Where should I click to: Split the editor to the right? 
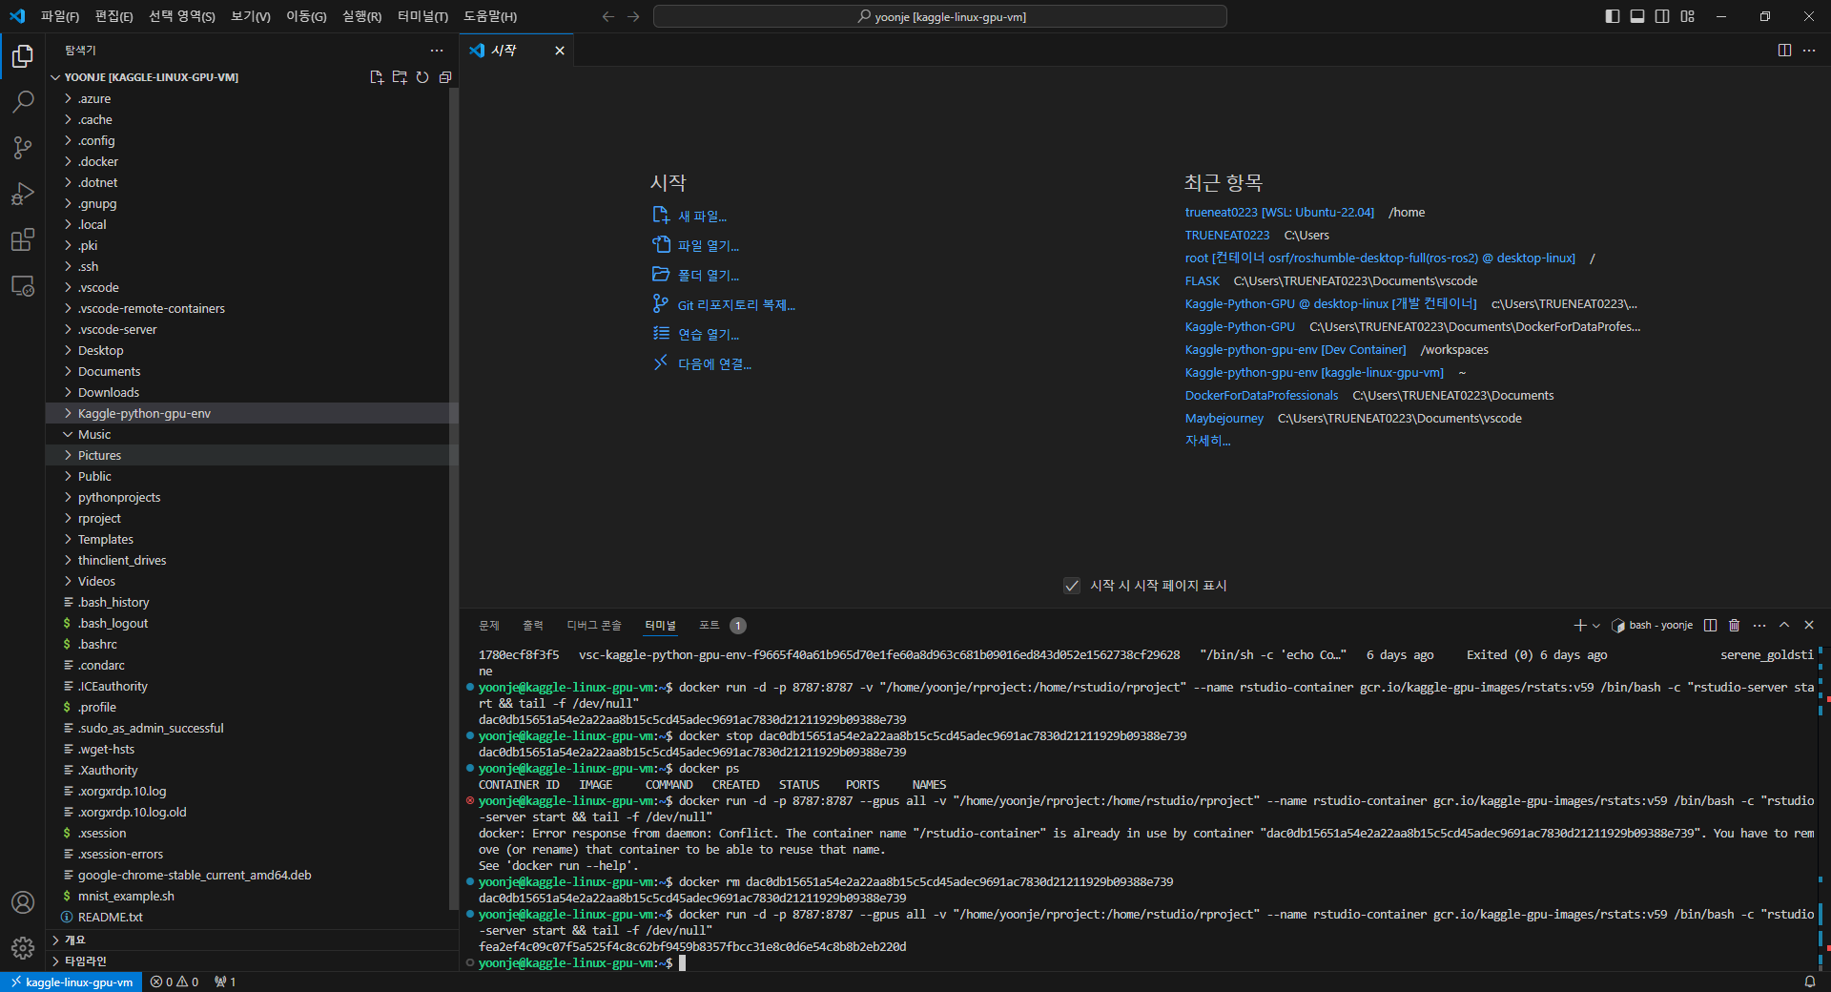[x=1784, y=51]
